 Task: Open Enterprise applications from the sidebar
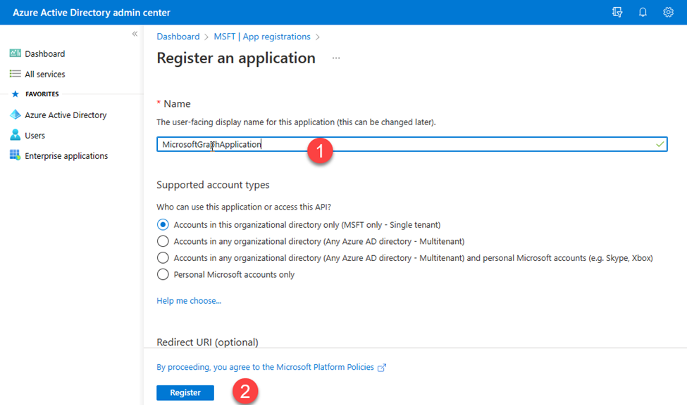[x=66, y=156]
